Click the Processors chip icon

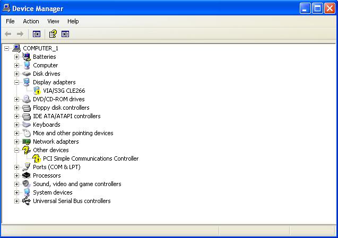click(x=27, y=175)
